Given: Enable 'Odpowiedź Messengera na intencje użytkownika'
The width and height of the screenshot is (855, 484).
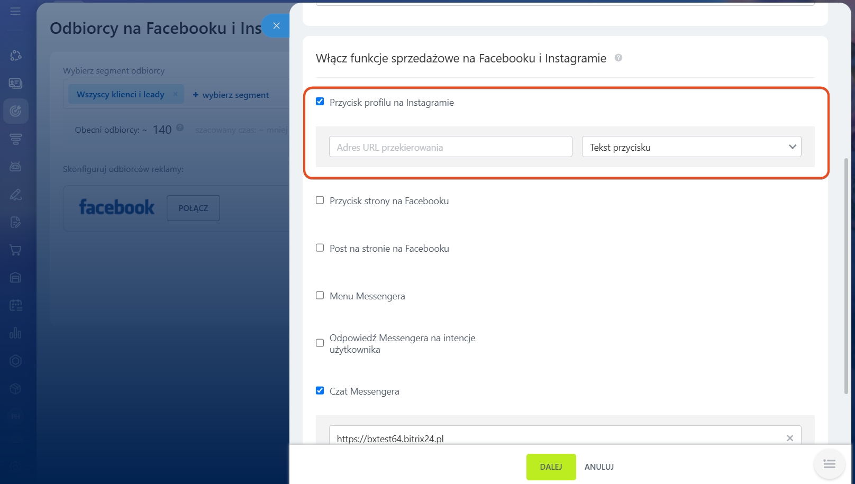Looking at the screenshot, I should (320, 343).
